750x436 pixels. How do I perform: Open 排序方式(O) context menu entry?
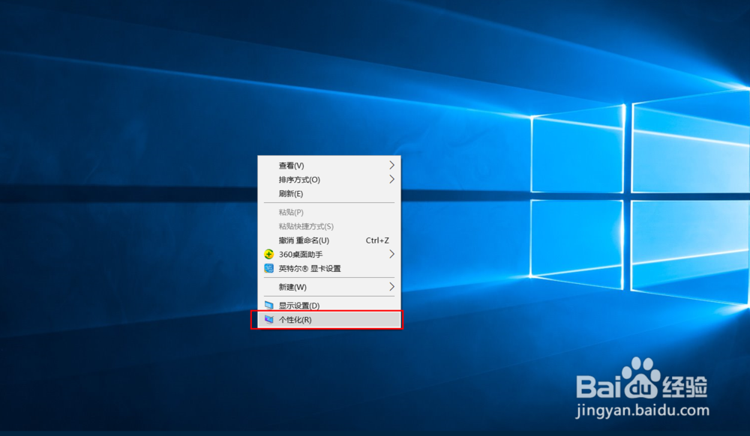[329, 180]
